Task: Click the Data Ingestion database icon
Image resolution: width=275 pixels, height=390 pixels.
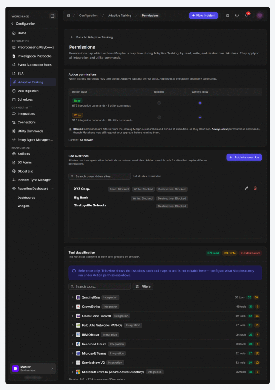Action: 14,91
